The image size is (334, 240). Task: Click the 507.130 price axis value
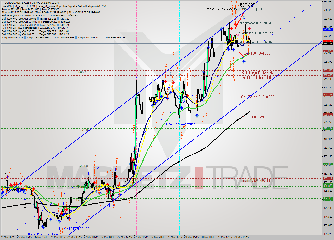pyautogui.click(x=328, y=156)
